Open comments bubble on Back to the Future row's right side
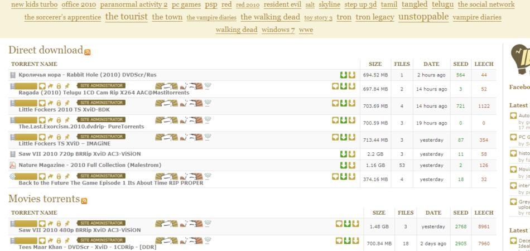Image resolution: width=530 pixels, height=251 pixels. [335, 176]
